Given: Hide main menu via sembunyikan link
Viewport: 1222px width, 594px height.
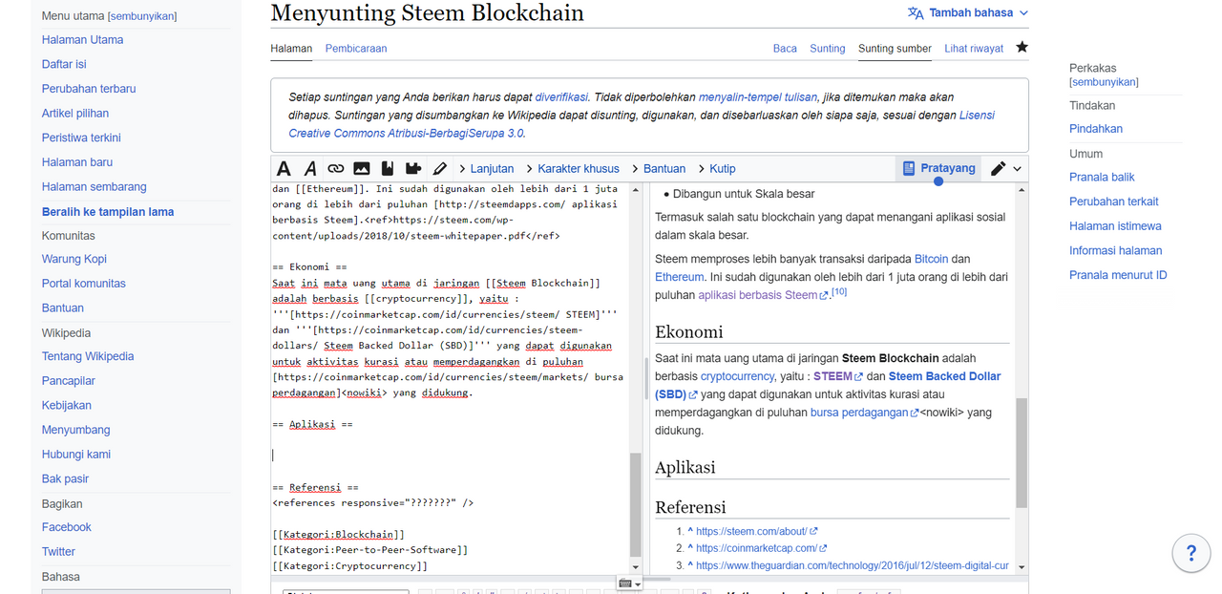Looking at the screenshot, I should point(142,16).
